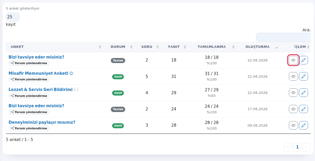
Task: Click the %93 completion value
Action: [212, 96]
